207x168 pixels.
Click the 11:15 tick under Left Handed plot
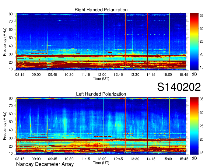coord(86,159)
